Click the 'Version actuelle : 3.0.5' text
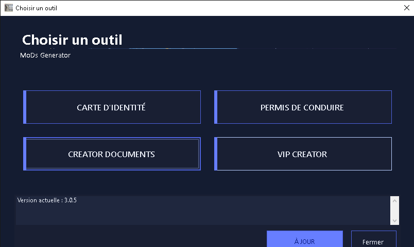Screen dimensions: 414x247 [x=47, y=200]
